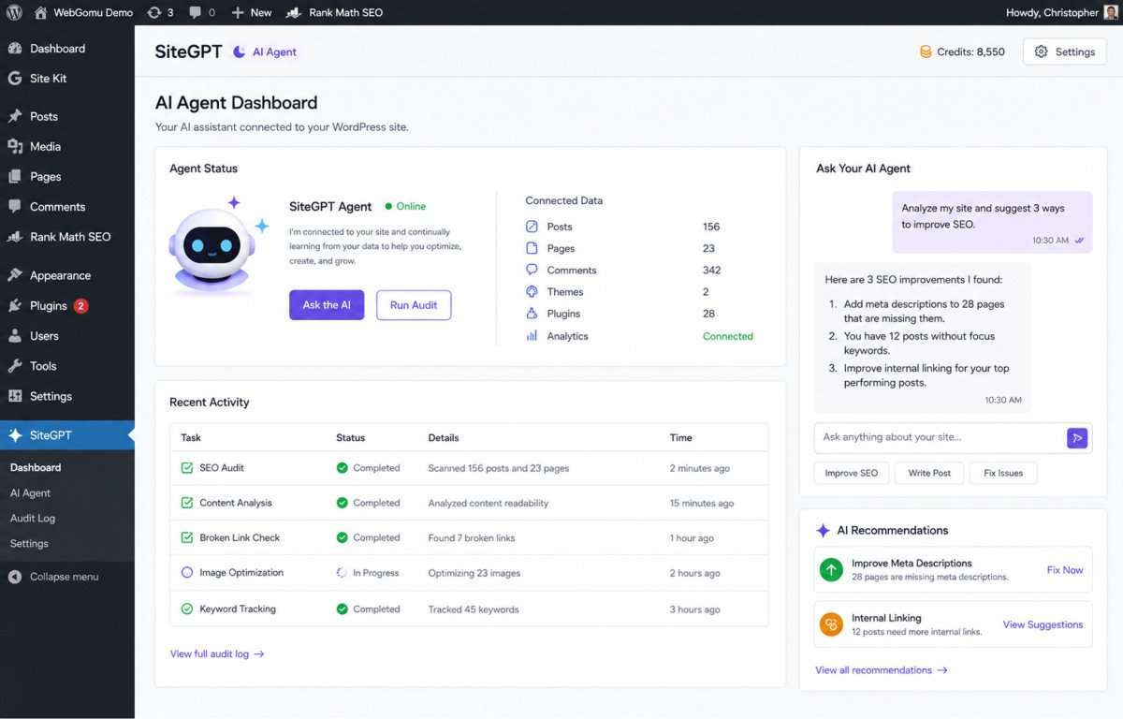Toggle the Image Optimization circle checkbox

click(187, 573)
